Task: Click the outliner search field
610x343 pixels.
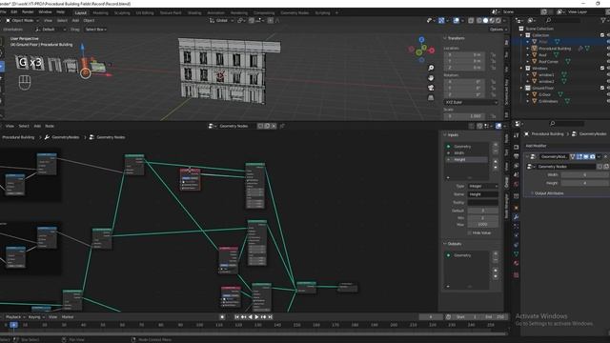Action: coord(563,20)
